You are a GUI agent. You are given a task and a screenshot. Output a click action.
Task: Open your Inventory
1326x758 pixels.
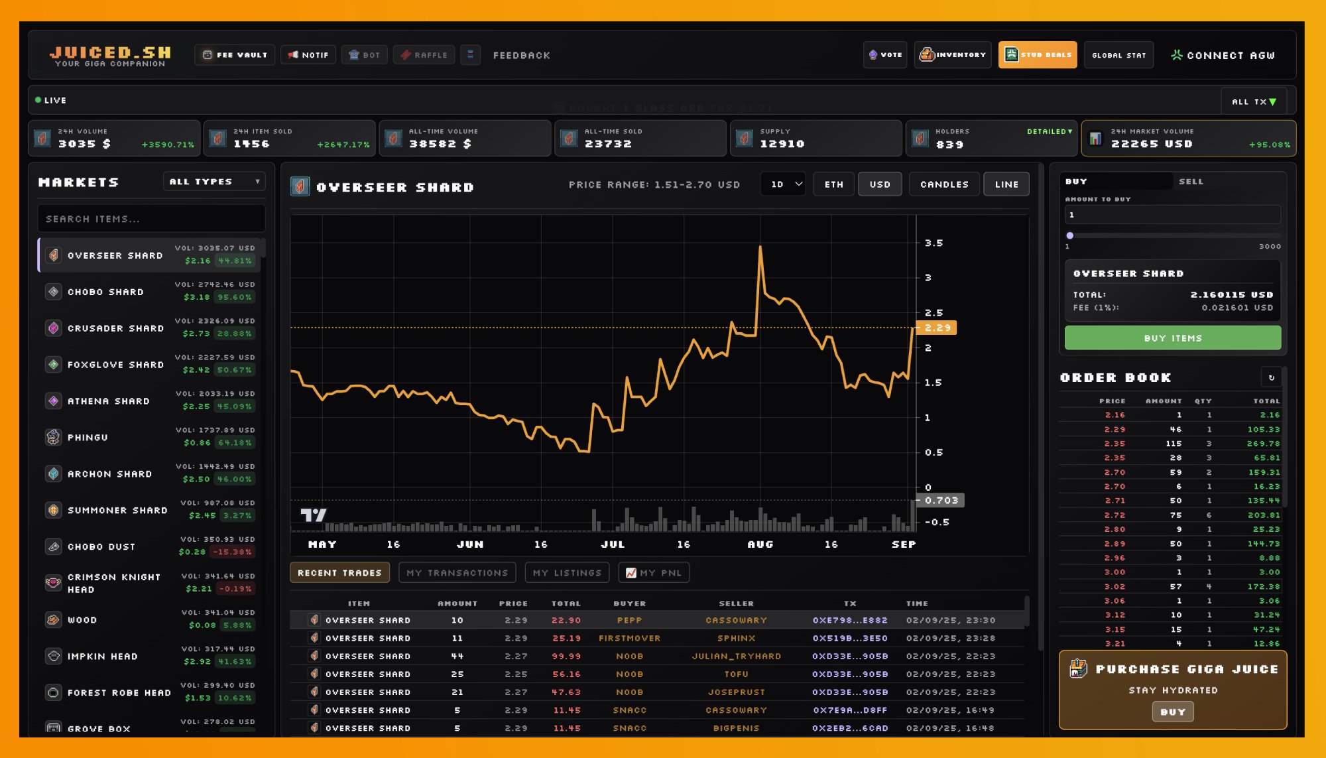[x=953, y=54]
